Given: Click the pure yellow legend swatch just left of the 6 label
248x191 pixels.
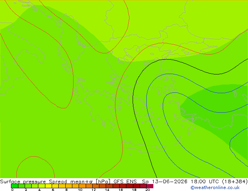Looking at the screenshot, I should coord(49,186).
